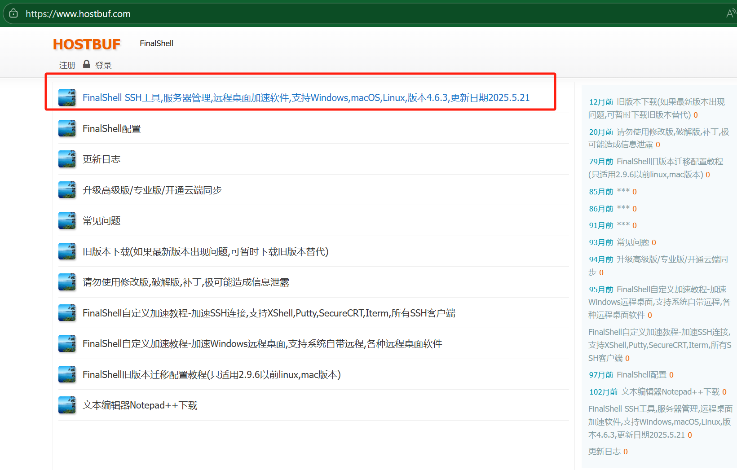Click sidebar entry 93月前 常见问题
This screenshot has height=470, width=737.
click(x=622, y=242)
